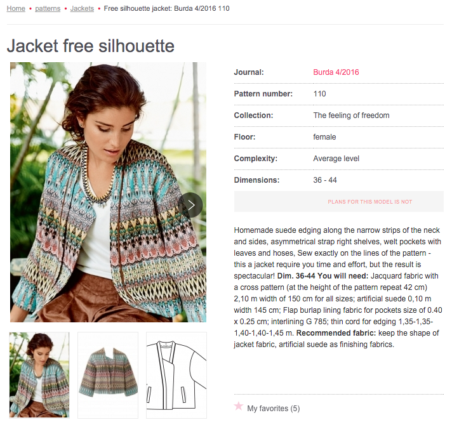Click the collection value The feeling of freedom
This screenshot has height=427, width=452.
coord(351,115)
